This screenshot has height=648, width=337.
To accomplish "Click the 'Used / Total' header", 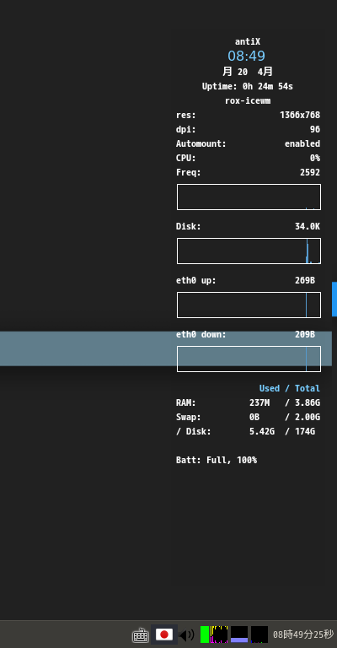I will [290, 388].
